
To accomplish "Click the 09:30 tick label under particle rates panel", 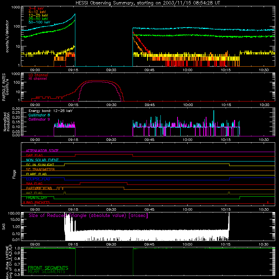I will pyautogui.click(x=111, y=105).
